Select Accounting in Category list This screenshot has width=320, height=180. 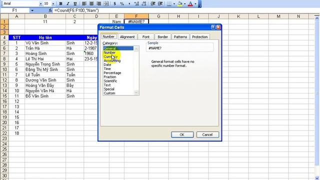[x=118, y=60]
